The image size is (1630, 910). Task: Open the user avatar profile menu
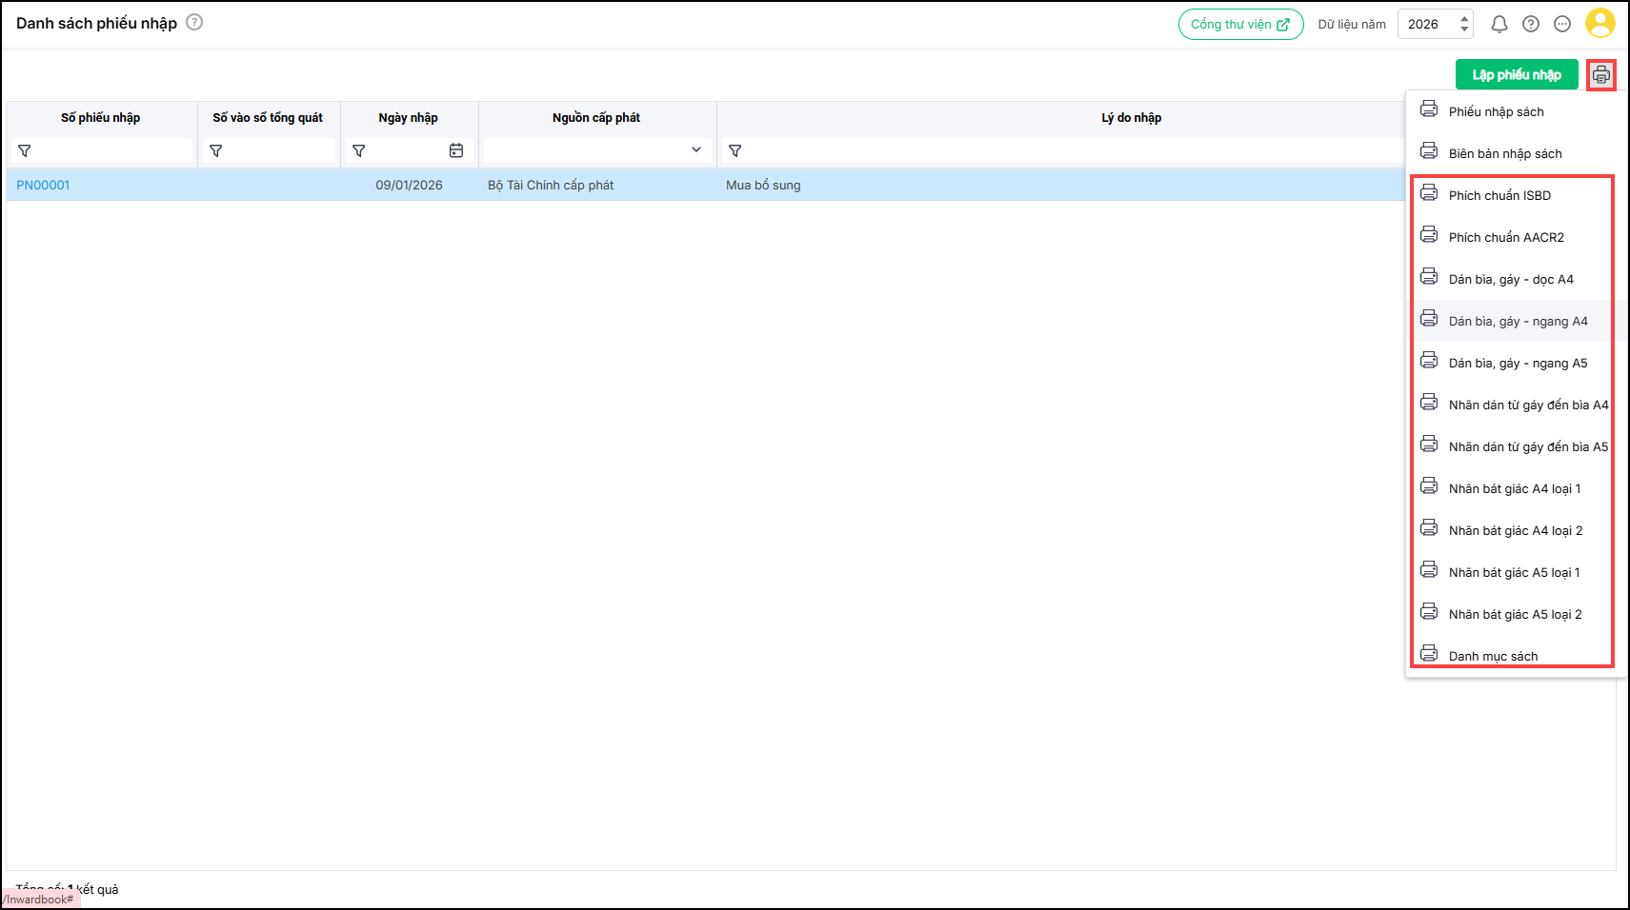click(x=1600, y=24)
